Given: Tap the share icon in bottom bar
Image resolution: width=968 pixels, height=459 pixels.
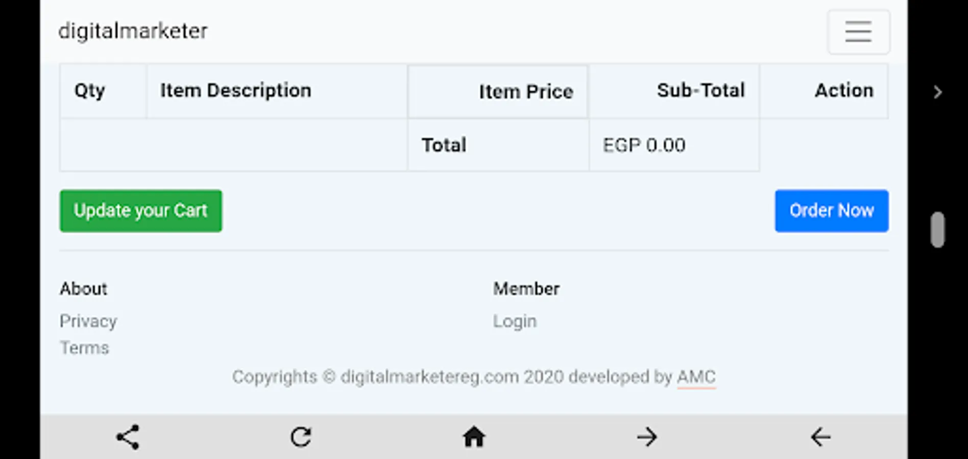Looking at the screenshot, I should (128, 437).
